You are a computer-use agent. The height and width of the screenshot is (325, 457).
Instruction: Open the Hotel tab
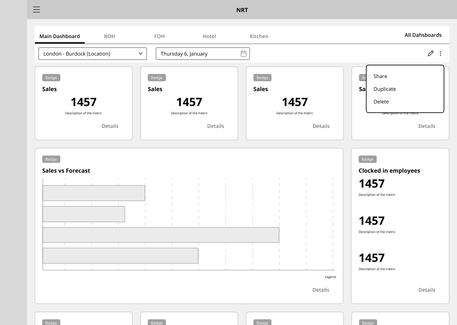(209, 36)
